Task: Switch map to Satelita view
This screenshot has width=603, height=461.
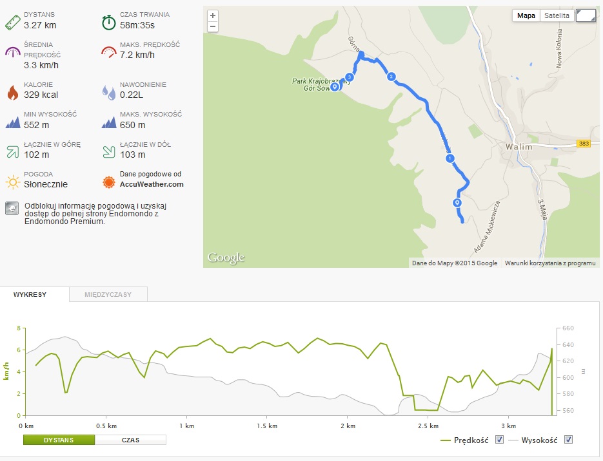Action: 557,15
